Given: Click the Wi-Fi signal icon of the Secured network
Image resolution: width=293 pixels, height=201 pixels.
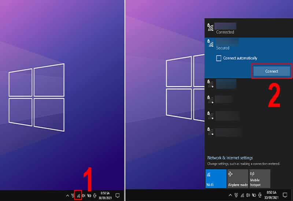Looking at the screenshot, I should (x=211, y=43).
